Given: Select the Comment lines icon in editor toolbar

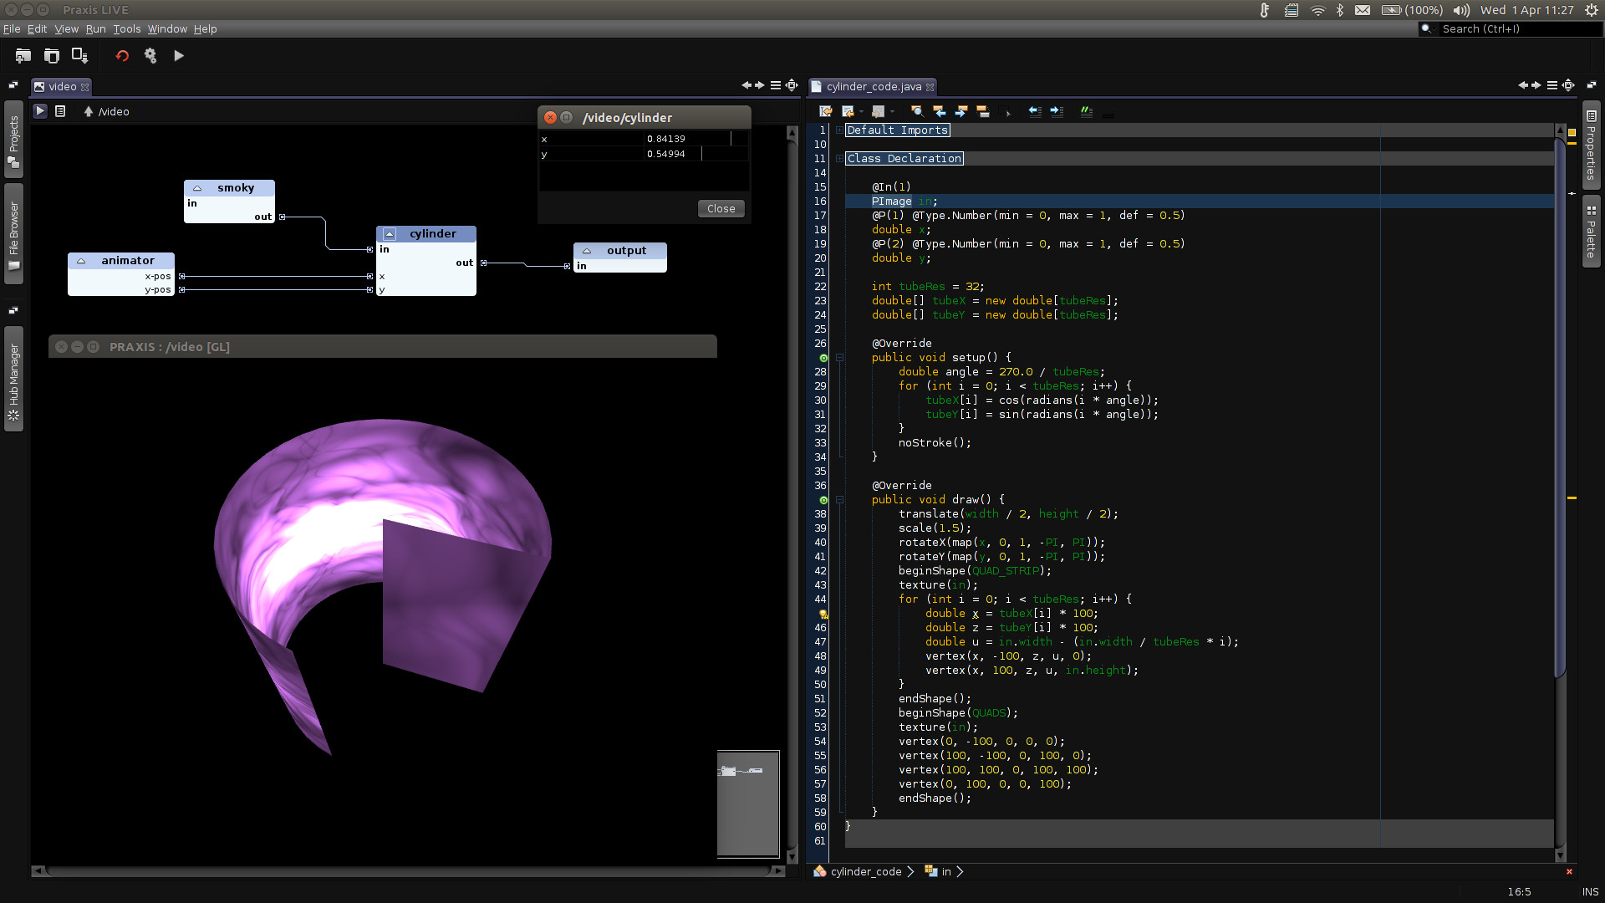Looking at the screenshot, I should pyautogui.click(x=1087, y=111).
